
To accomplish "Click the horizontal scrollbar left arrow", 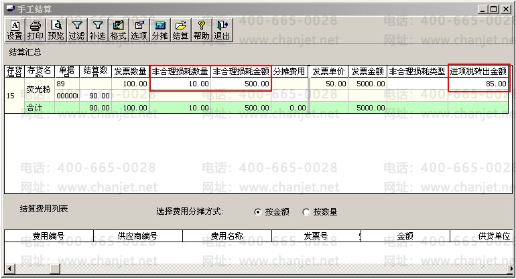I will 9,269.
